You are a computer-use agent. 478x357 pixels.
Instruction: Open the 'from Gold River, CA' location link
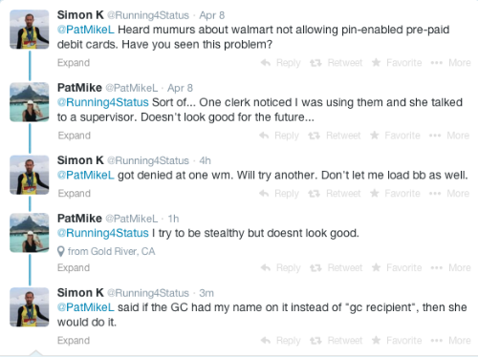pyautogui.click(x=111, y=252)
